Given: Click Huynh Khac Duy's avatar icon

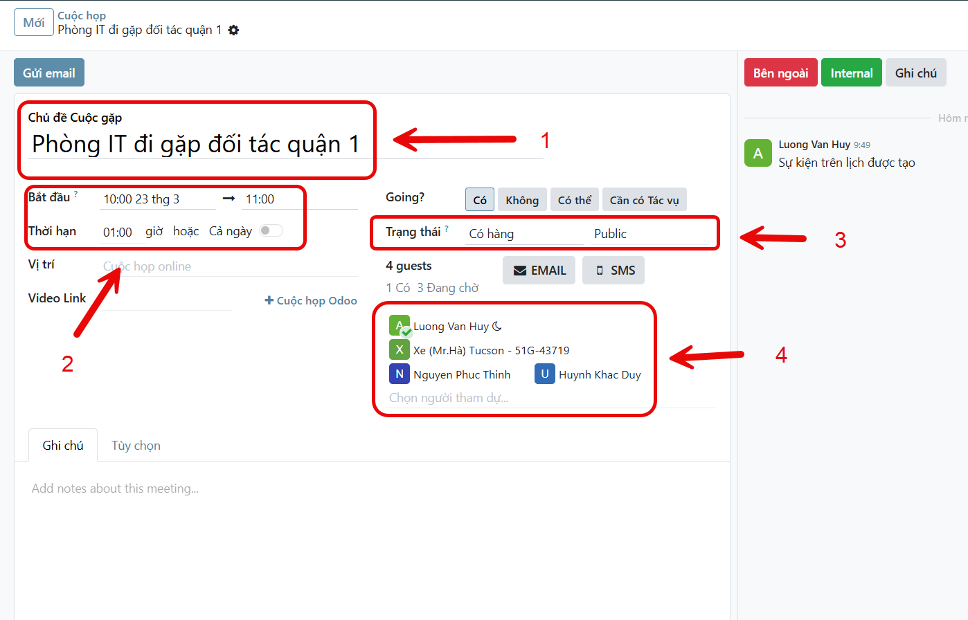Looking at the screenshot, I should pos(545,374).
